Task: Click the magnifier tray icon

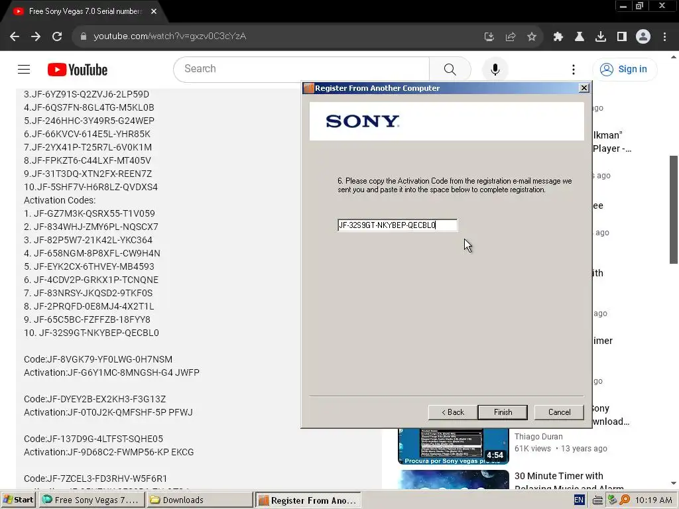Action: [x=625, y=500]
